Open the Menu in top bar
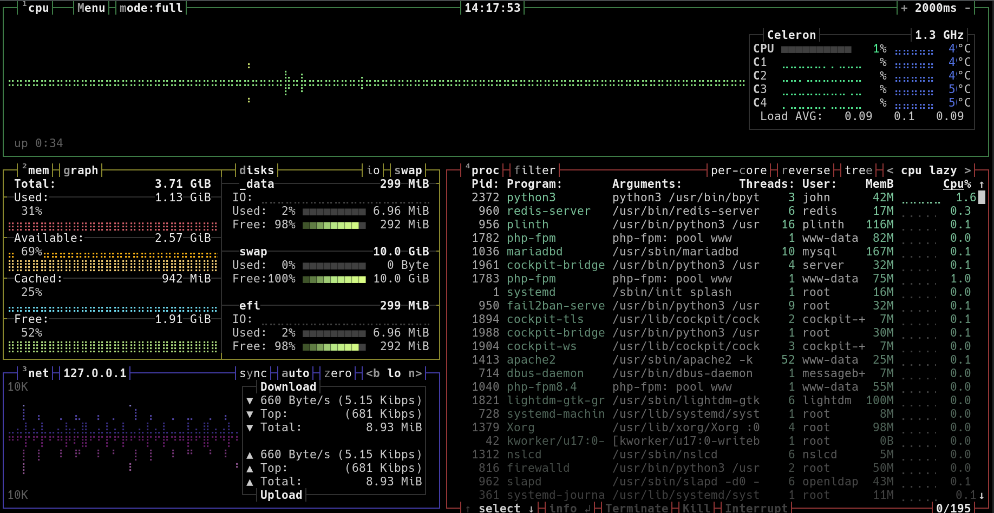 (x=91, y=8)
